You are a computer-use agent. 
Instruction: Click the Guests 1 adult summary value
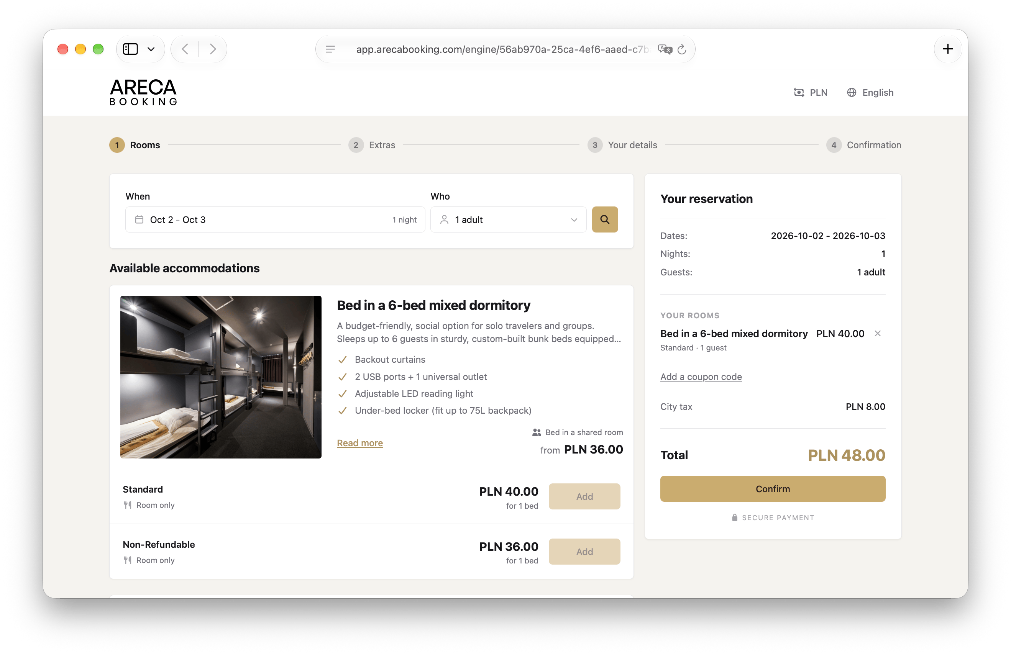pyautogui.click(x=871, y=272)
